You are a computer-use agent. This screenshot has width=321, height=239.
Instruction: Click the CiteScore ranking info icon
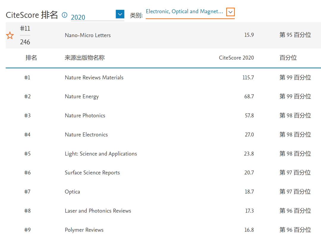(x=64, y=15)
